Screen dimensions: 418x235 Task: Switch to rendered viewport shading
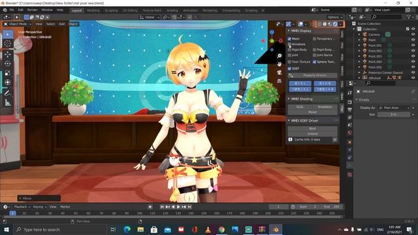(x=335, y=24)
